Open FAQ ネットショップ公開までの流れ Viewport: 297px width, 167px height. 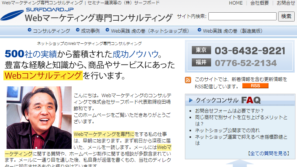[227, 130]
